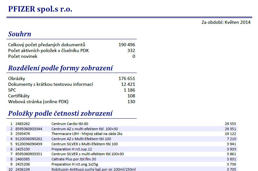Select Počet aktivních položek v číselníku PDK
258x171 pixels.
[48, 50]
